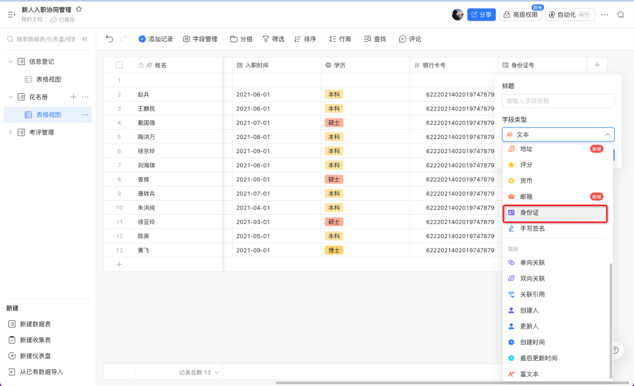Add a new column with plus icon
Image resolution: width=634 pixels, height=386 pixels.
point(597,65)
